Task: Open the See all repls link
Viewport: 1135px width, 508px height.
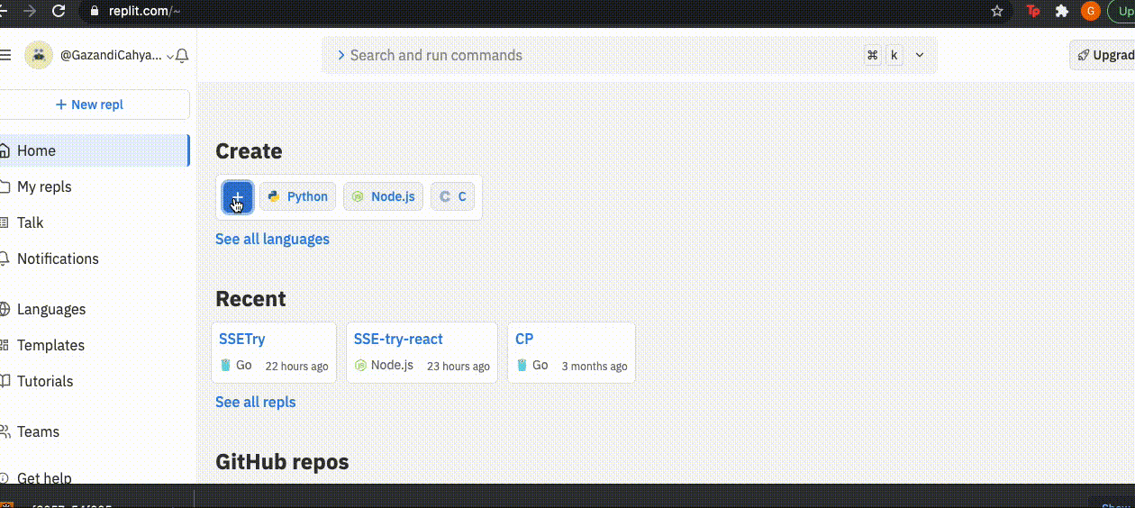Action: click(255, 402)
